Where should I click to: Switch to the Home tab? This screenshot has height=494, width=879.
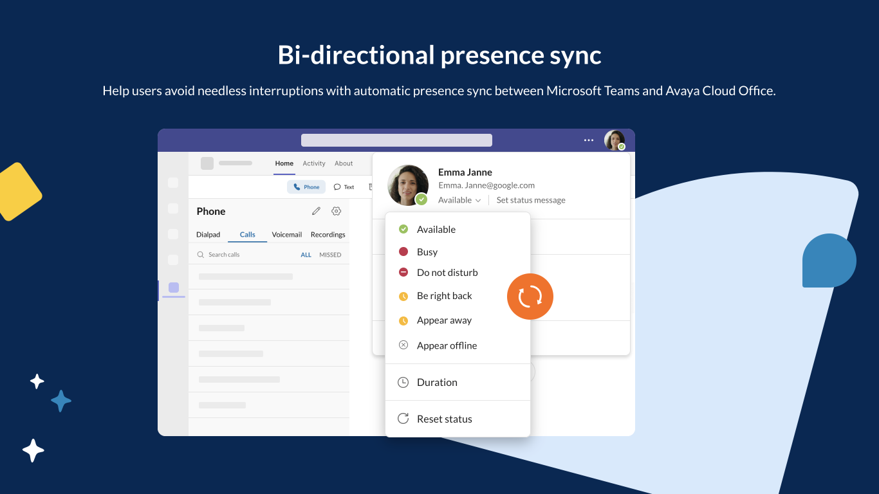tap(284, 163)
